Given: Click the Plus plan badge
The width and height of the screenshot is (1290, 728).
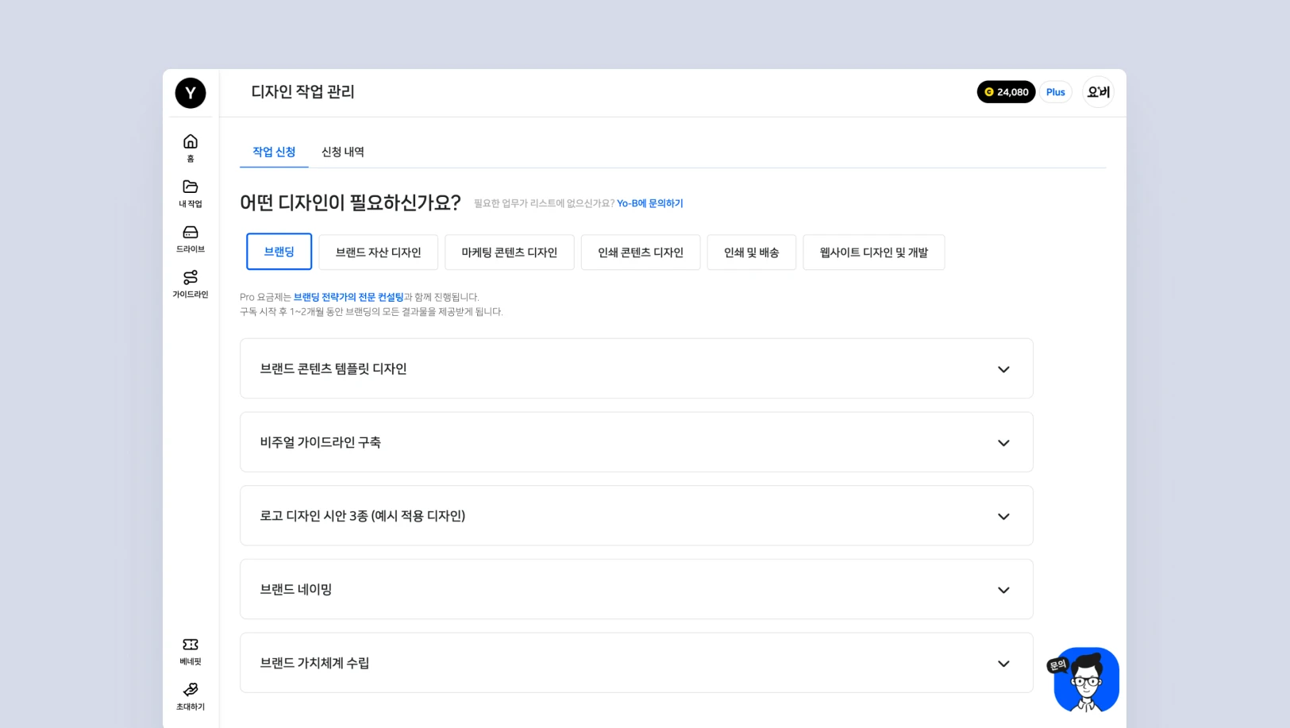Looking at the screenshot, I should 1055,92.
